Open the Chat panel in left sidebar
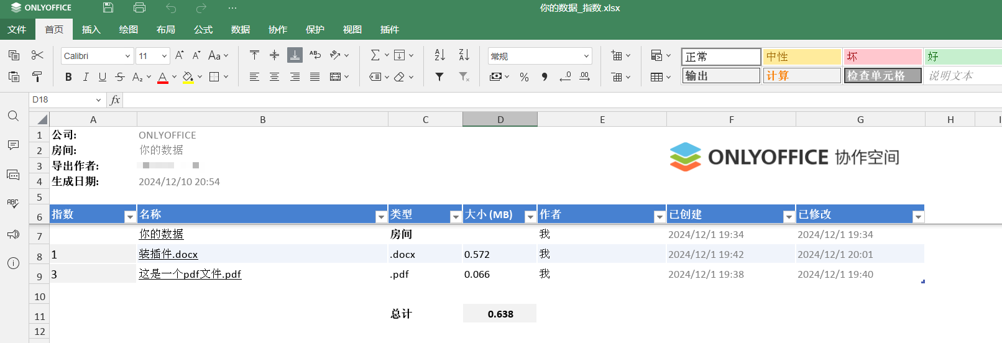Screen dimensions: 1002x343 coord(13,175)
